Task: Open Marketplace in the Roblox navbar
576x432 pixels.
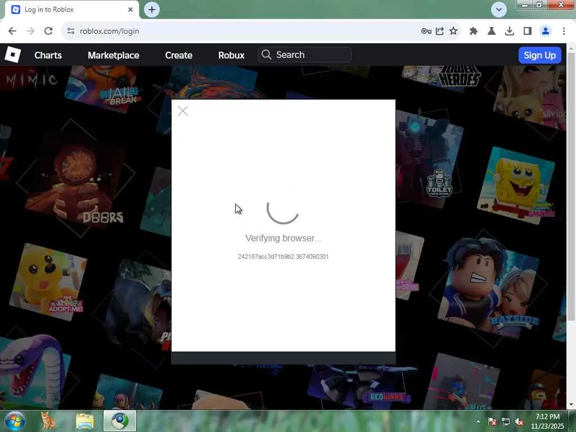Action: pos(114,55)
